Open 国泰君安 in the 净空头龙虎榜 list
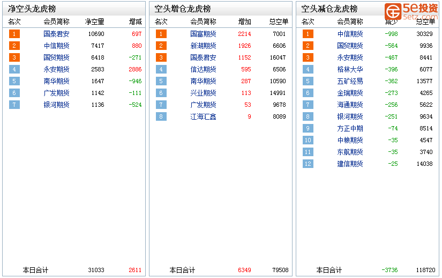This screenshot has width=442, height=278. tap(56, 34)
